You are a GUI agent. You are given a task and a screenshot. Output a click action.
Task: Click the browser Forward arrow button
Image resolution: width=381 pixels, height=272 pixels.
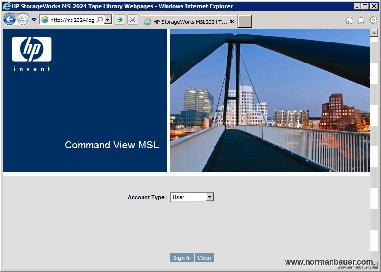coord(23,20)
